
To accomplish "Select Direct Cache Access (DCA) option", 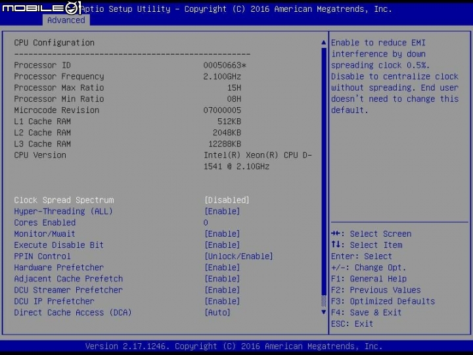I will (x=73, y=312).
